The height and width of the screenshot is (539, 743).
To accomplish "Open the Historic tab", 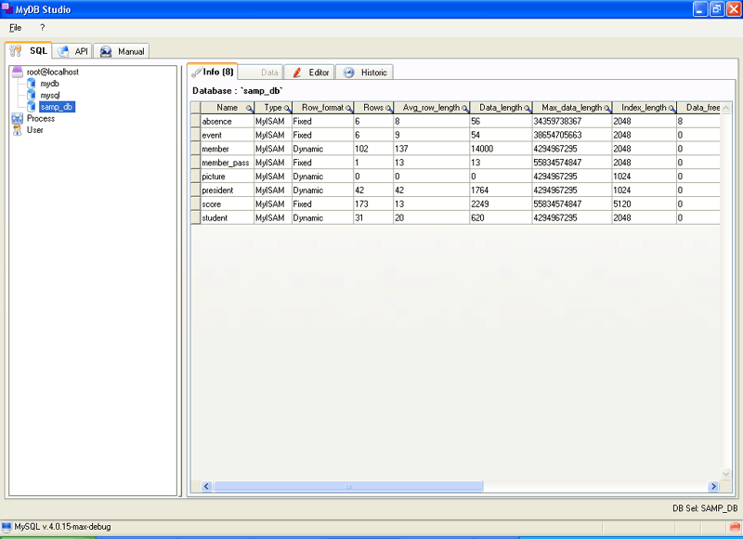I will [x=364, y=72].
